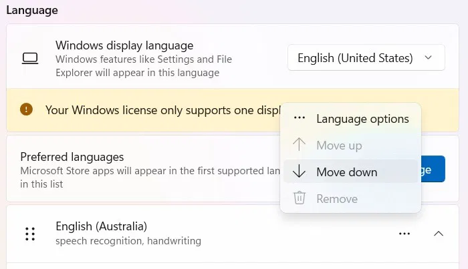The width and height of the screenshot is (468, 269).
Task: Click the Preferred languages heading
Action: [x=72, y=157]
